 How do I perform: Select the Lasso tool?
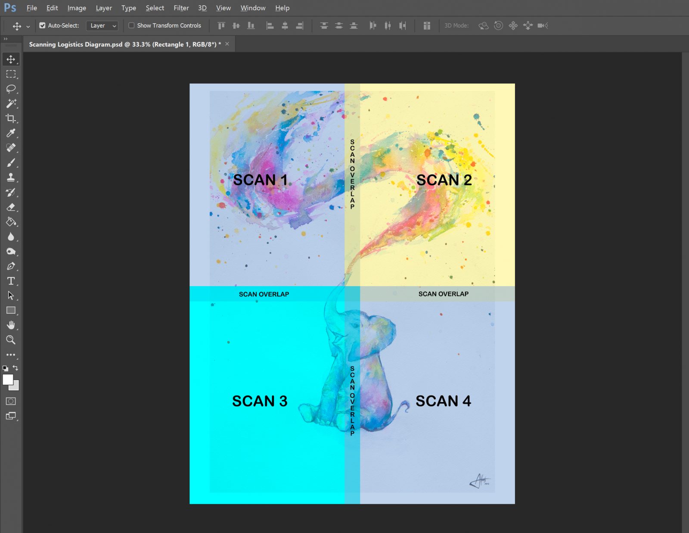[x=11, y=89]
